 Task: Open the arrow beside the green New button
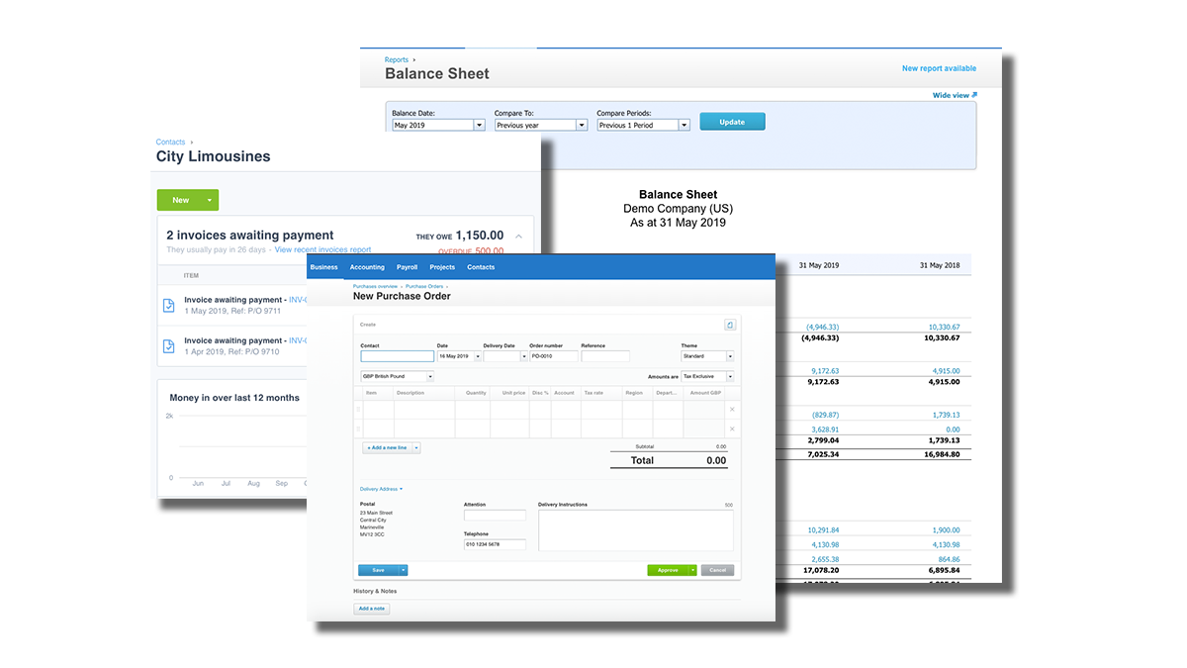[x=210, y=200]
